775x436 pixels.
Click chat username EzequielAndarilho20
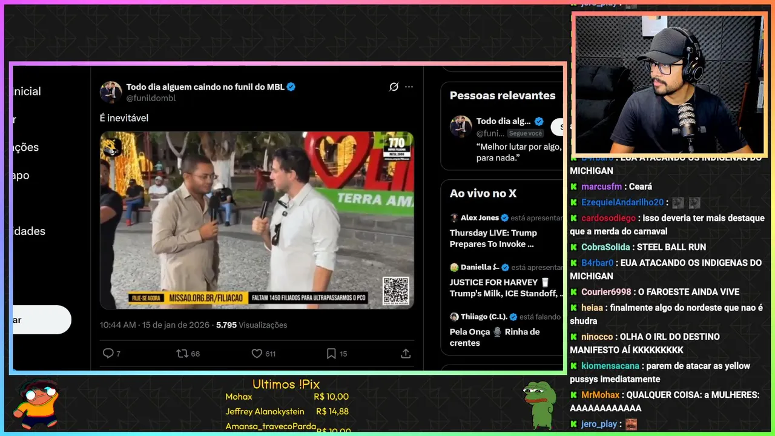click(x=622, y=202)
